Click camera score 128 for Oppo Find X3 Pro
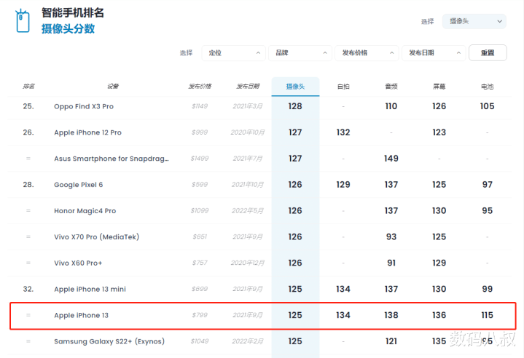The width and height of the screenshot is (524, 358). pos(295,106)
